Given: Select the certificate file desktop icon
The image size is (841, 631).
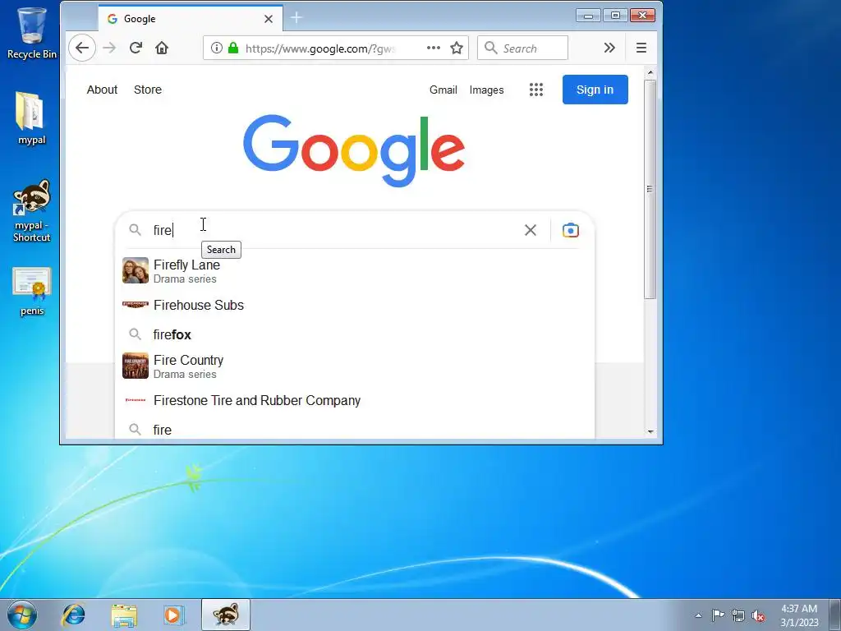Looking at the screenshot, I should tap(31, 292).
